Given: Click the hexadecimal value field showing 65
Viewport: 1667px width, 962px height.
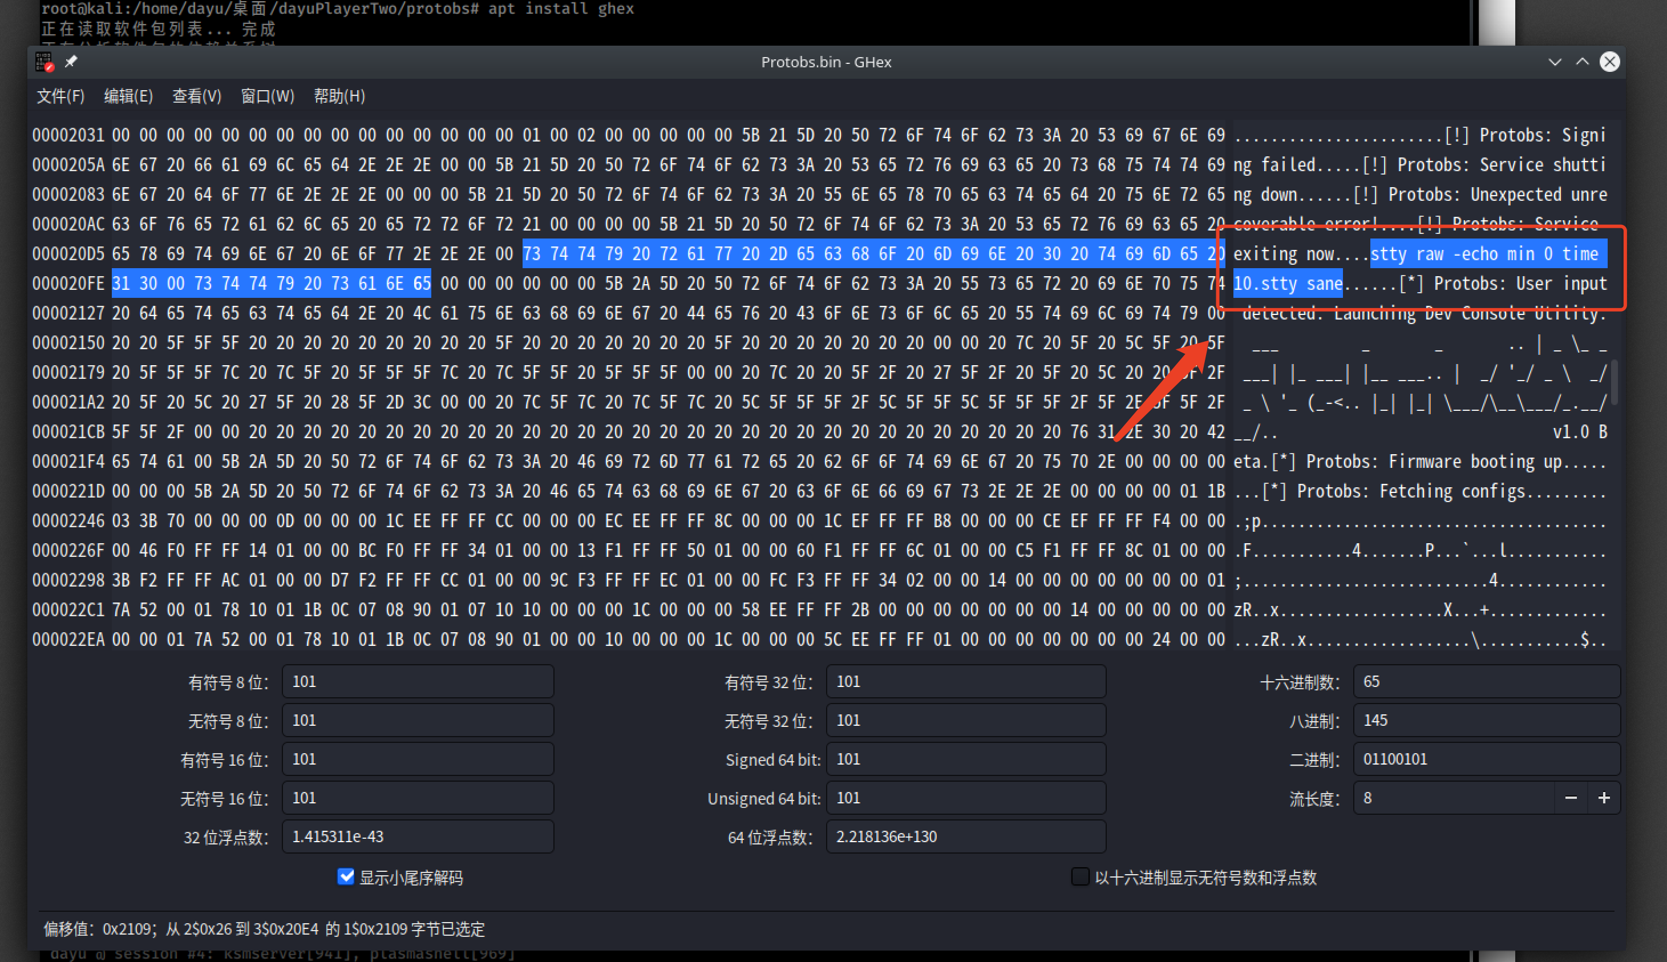Looking at the screenshot, I should click(x=1486, y=682).
